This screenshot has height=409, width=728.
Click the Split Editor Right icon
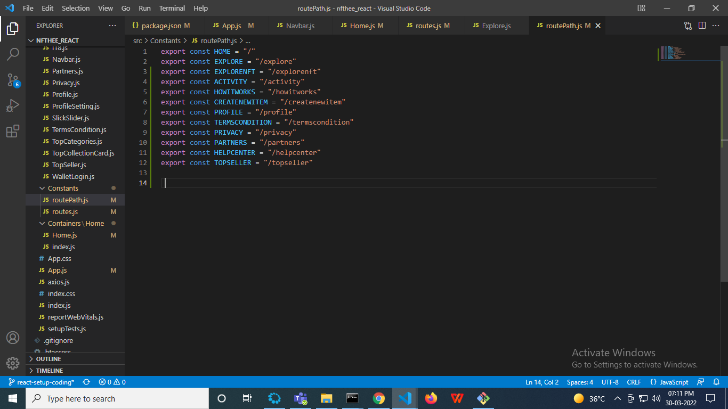[x=702, y=26]
